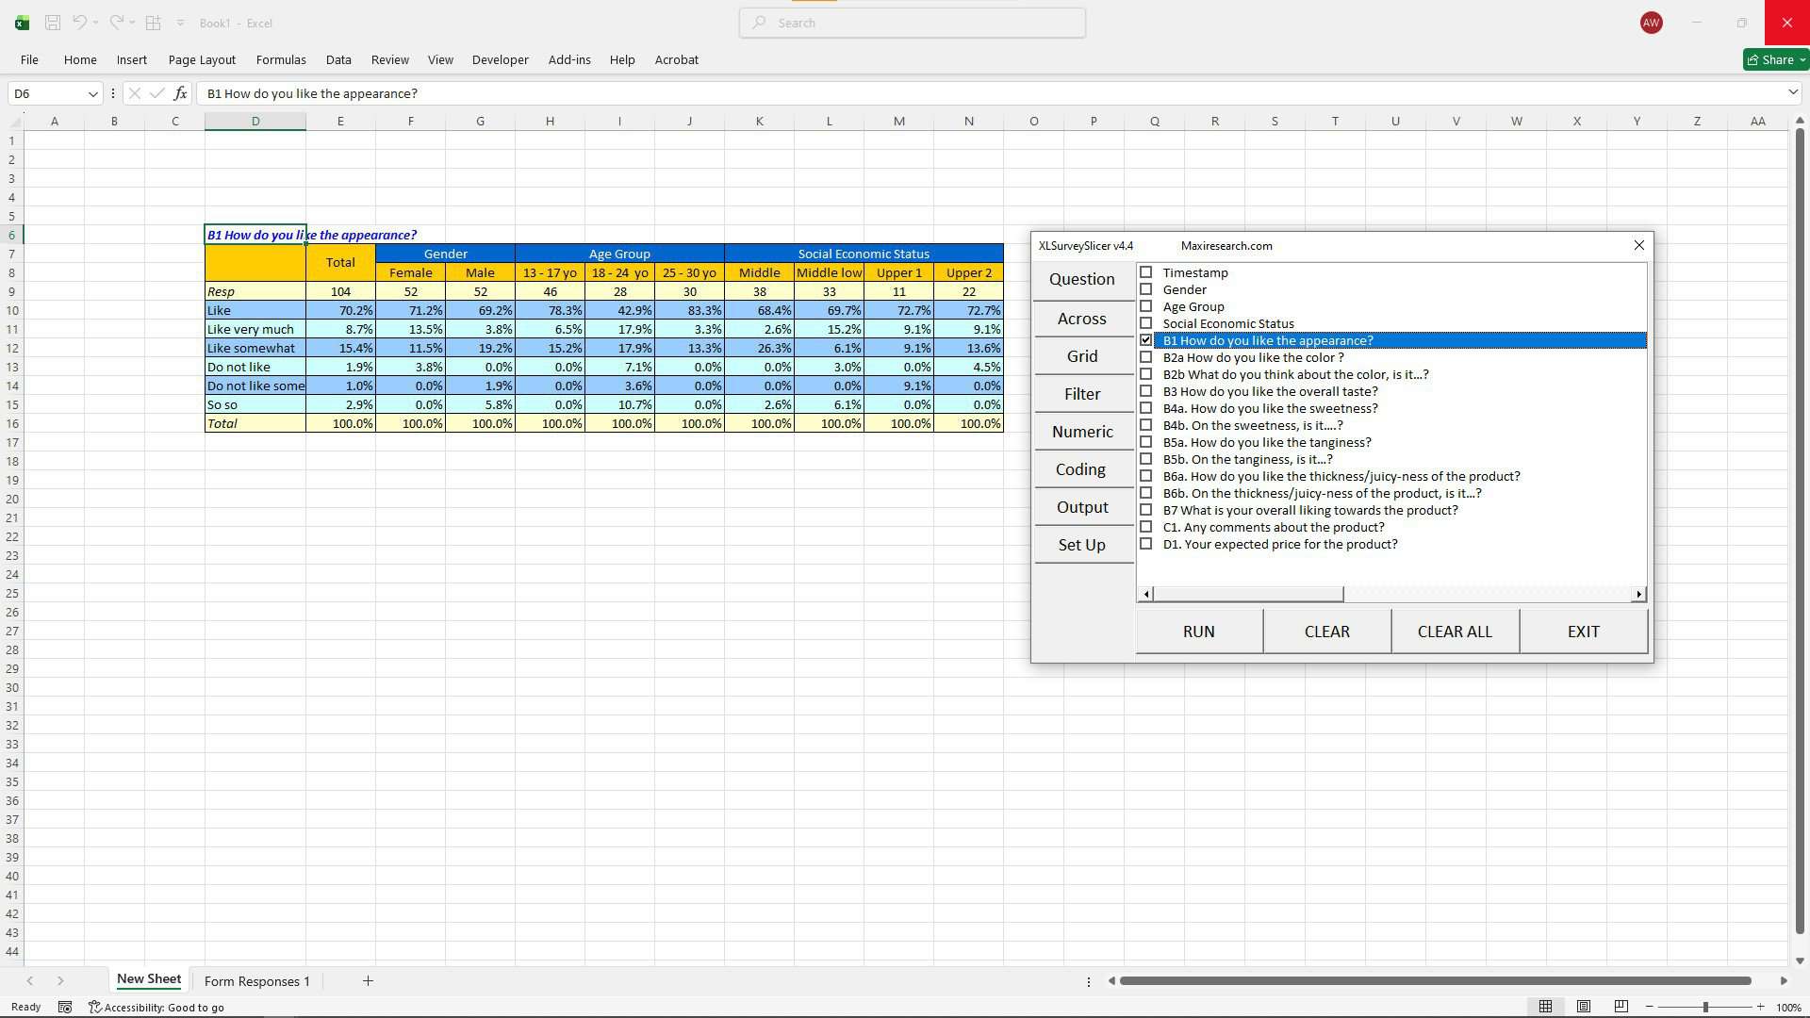Click the list's horizontal scrollbar thumb
The width and height of the screenshot is (1810, 1018).
pos(1248,594)
